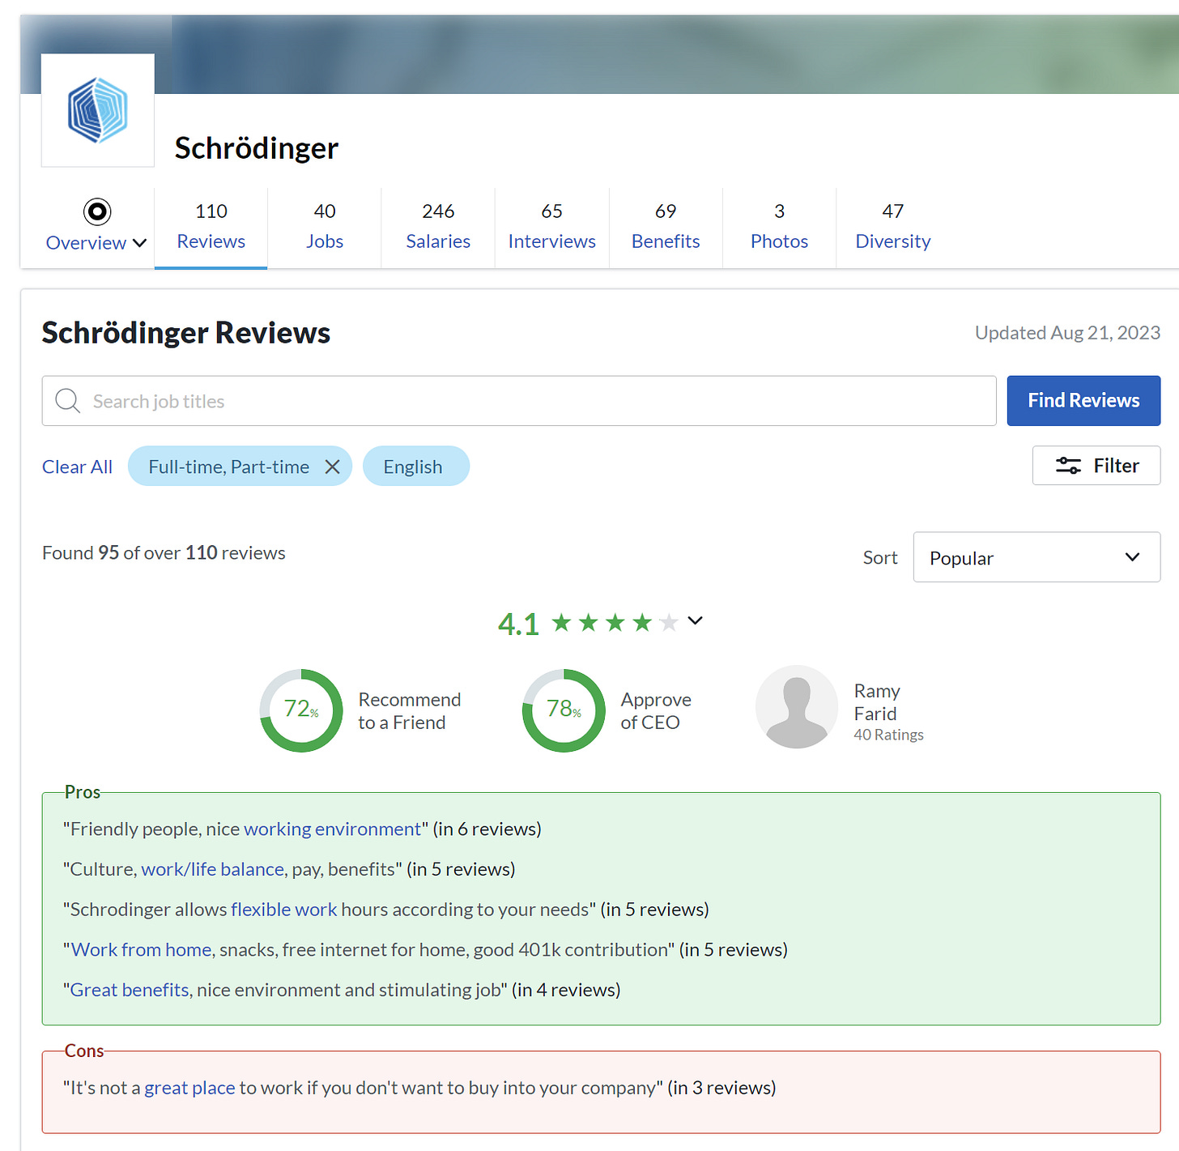Screen dimensions: 1179x1151
Task: Click the magnifier icon in search box
Action: 67,401
